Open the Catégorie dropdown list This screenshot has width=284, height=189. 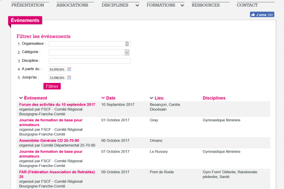(x=127, y=52)
